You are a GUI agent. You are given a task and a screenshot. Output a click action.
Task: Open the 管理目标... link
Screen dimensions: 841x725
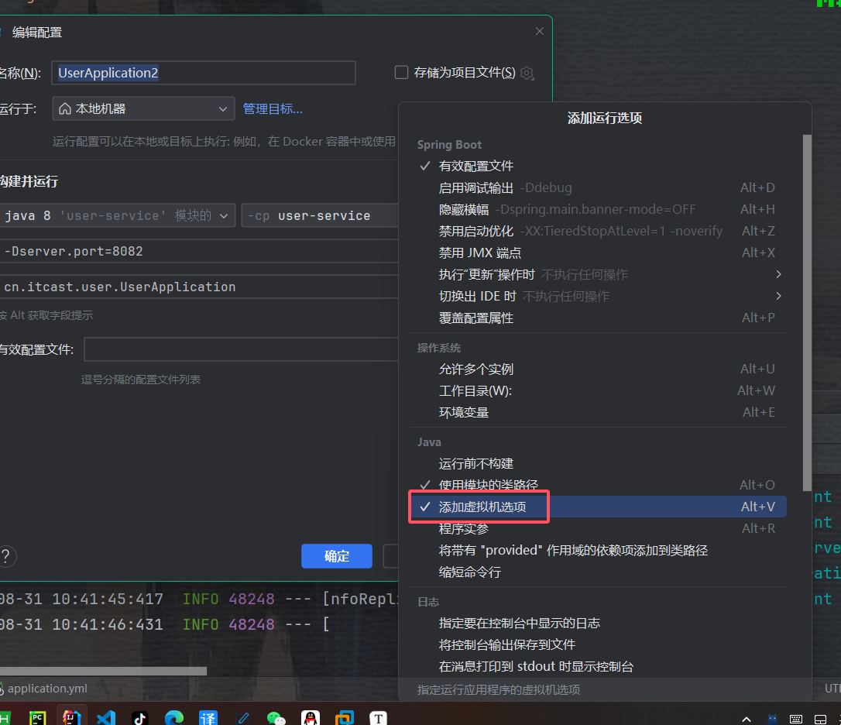tap(273, 108)
